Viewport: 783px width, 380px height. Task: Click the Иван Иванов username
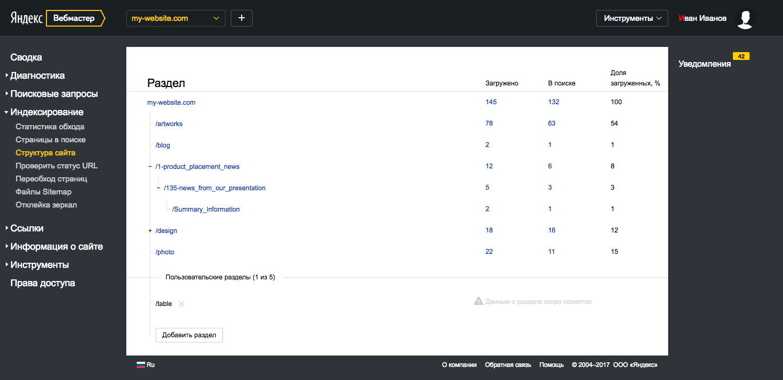703,18
